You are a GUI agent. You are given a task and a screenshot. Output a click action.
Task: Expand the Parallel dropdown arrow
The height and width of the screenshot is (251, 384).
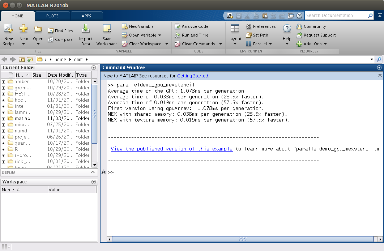[270, 44]
